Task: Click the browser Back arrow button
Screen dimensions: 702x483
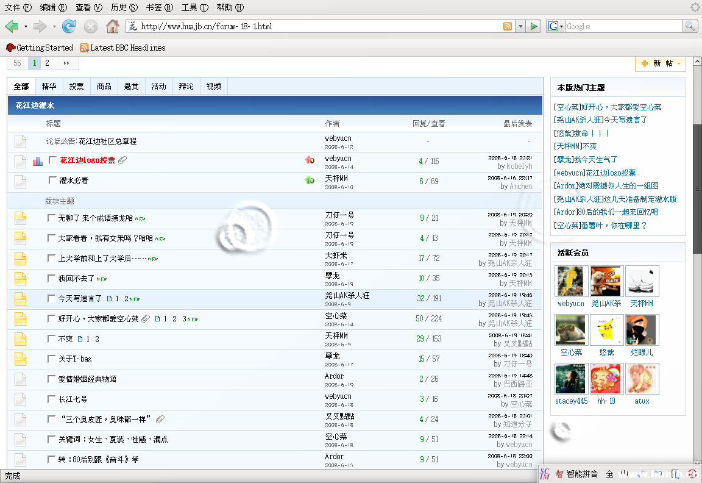Action: 12,26
